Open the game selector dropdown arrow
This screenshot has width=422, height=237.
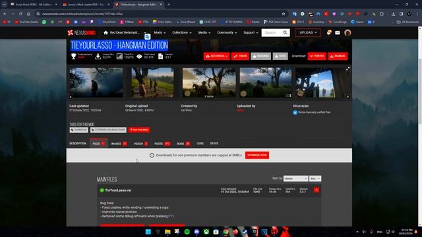click(x=145, y=33)
